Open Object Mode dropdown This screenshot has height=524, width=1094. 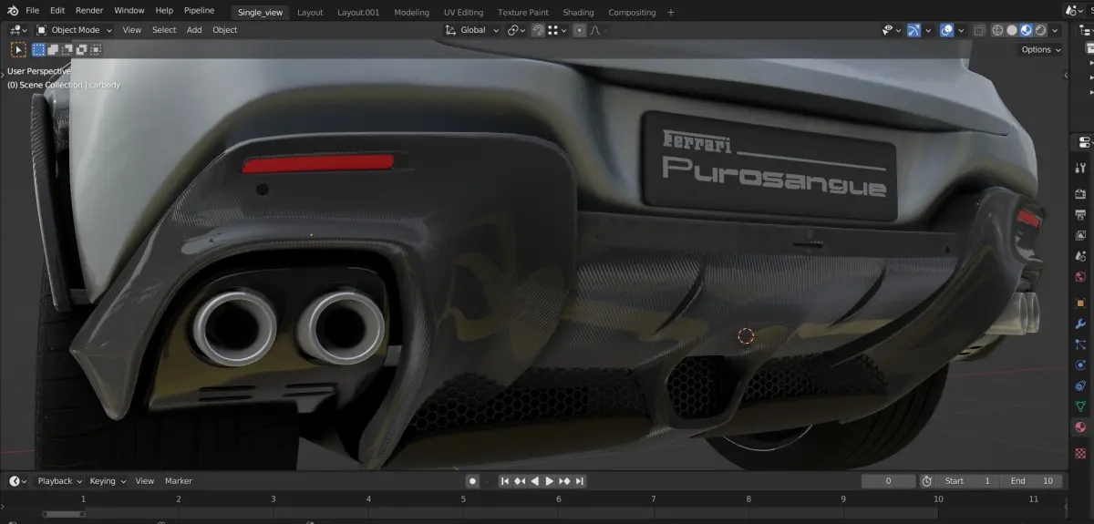pos(74,30)
